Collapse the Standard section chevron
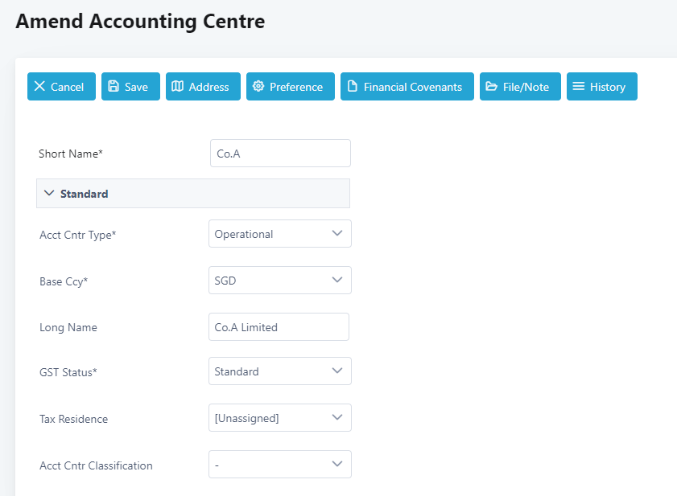677x496 pixels. pos(49,194)
